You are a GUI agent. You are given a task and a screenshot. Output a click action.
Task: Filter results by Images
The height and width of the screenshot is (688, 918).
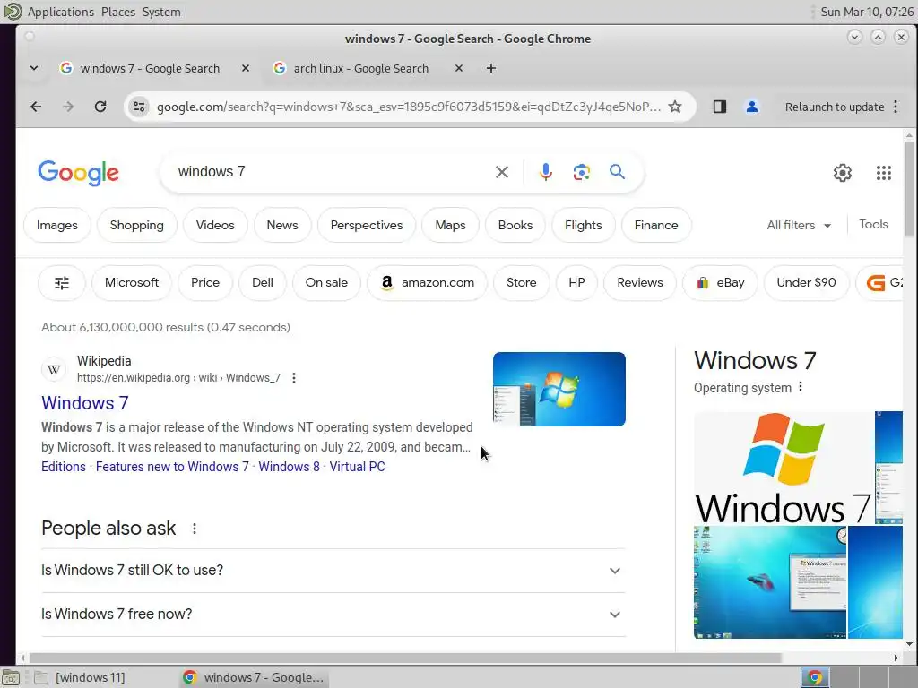[x=56, y=225]
